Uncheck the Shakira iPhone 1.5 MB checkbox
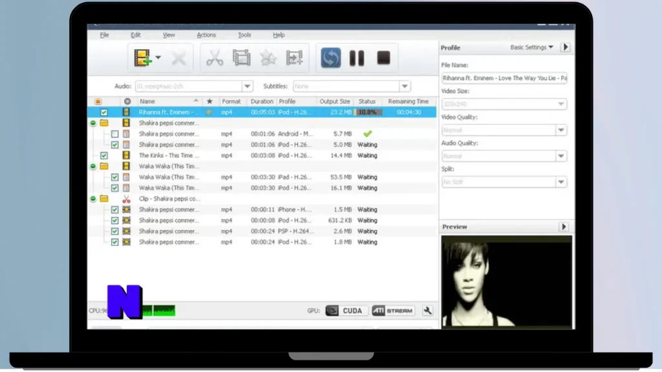662x372 pixels. tap(115, 210)
